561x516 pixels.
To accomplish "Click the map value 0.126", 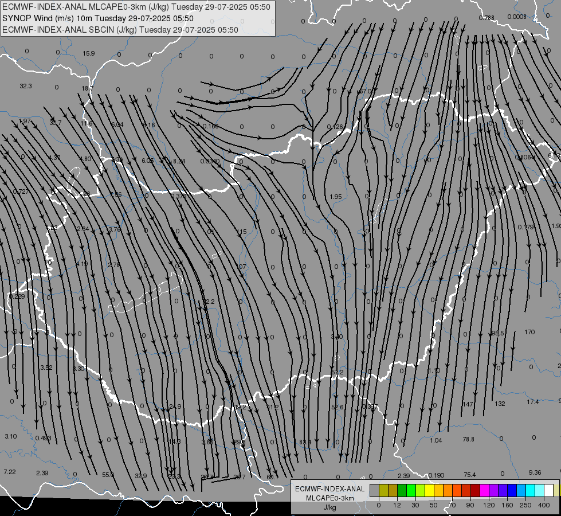I will 335,127.
